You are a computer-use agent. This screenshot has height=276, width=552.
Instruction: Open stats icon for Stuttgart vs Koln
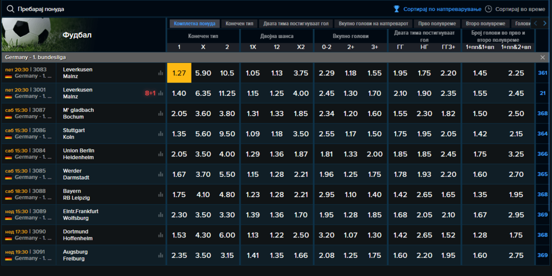(161, 134)
